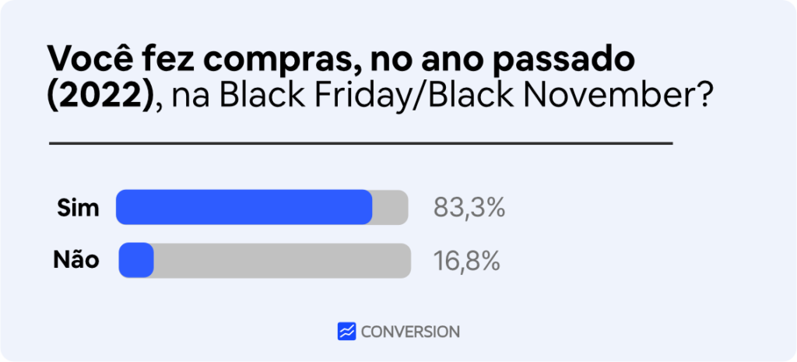This screenshot has width=797, height=362.
Task: Click the Sim answer label
Action: (x=78, y=208)
